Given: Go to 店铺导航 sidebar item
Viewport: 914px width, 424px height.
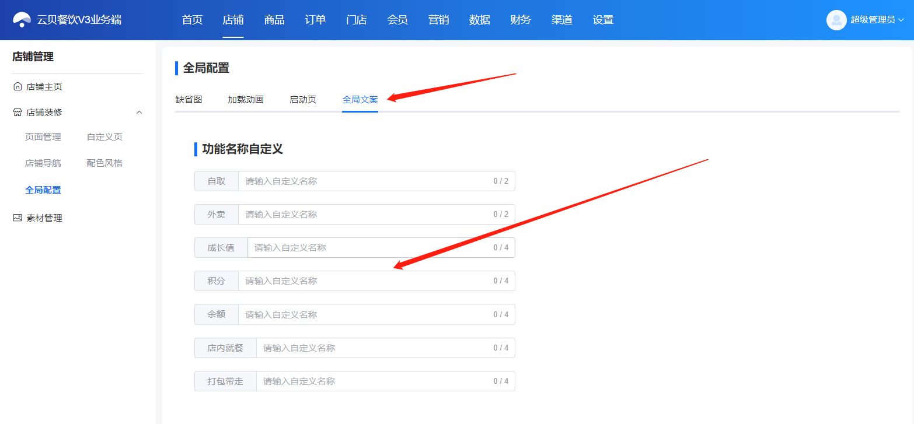Looking at the screenshot, I should point(43,163).
